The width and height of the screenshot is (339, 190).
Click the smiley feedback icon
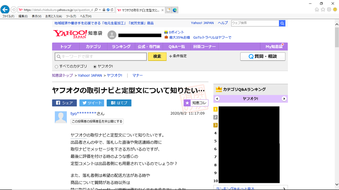click(335, 9)
